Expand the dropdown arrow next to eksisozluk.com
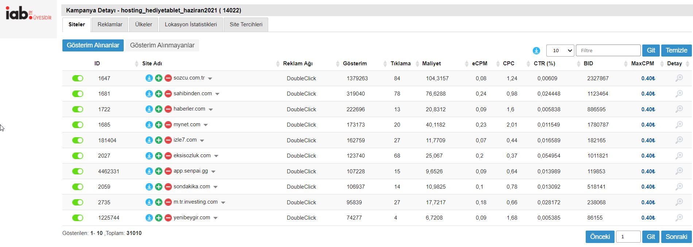 click(216, 156)
